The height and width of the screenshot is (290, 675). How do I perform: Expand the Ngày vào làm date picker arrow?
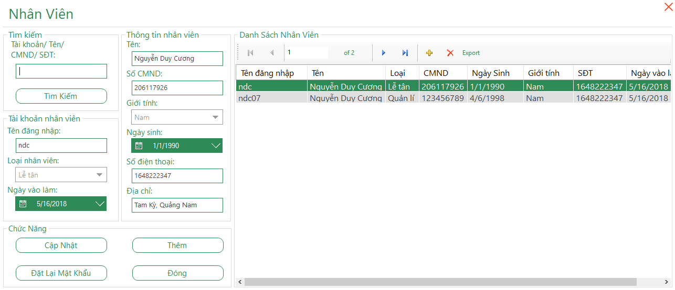tap(100, 204)
